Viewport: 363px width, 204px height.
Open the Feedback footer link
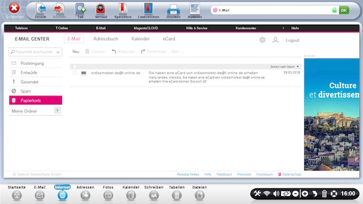(224, 174)
